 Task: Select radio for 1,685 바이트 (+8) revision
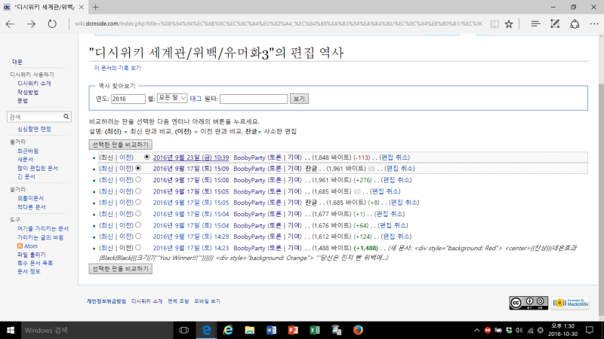pos(138,202)
